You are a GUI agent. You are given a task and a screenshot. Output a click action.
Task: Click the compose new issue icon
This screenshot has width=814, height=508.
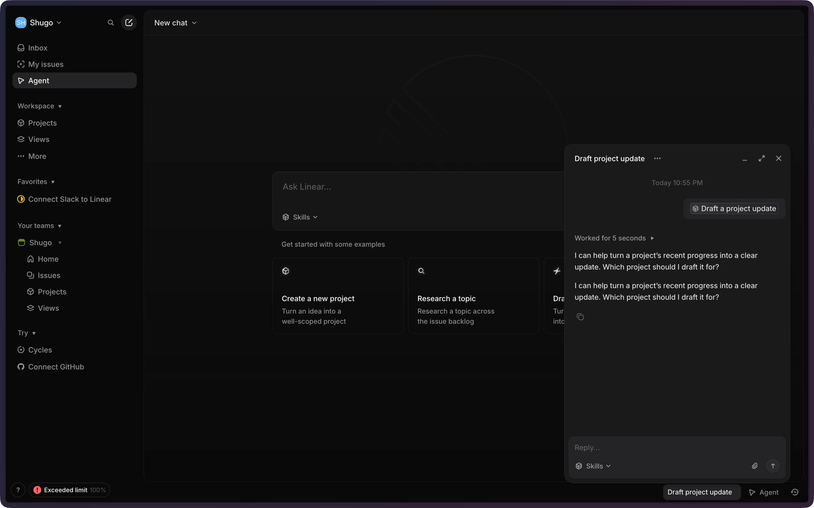(x=129, y=23)
